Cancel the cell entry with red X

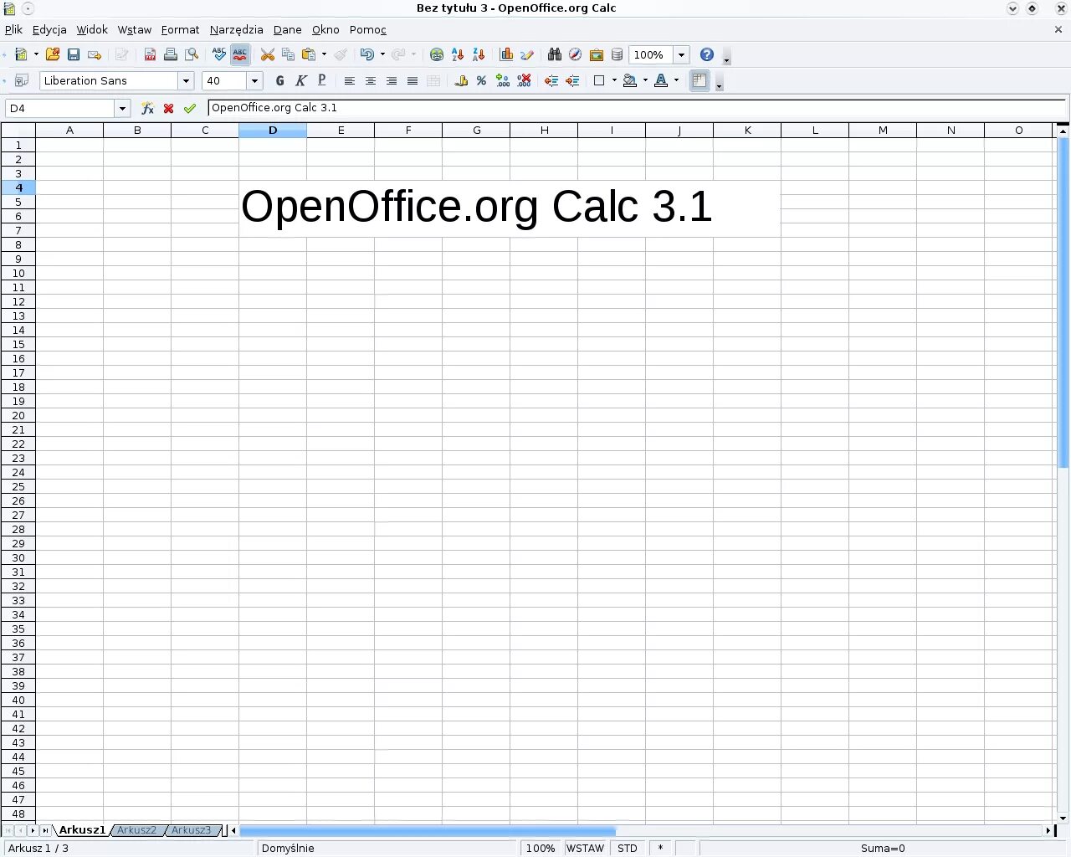tap(168, 108)
